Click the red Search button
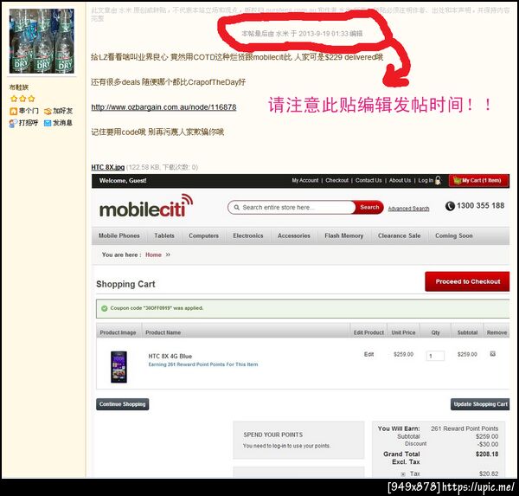Screen dimensions: 519x496 point(369,208)
